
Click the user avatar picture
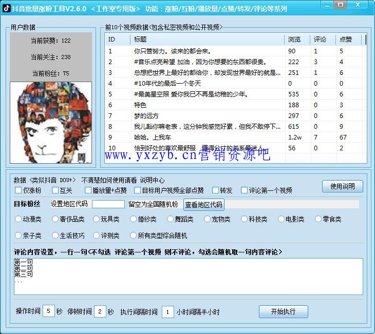[x=51, y=123]
